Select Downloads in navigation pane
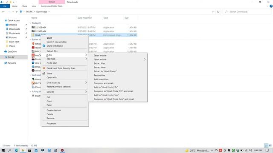Image resolution: width=273 pixels, height=153 pixels. pos(15,29)
